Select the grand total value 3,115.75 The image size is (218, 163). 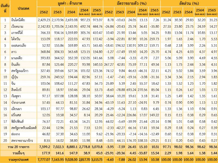(x=97, y=160)
